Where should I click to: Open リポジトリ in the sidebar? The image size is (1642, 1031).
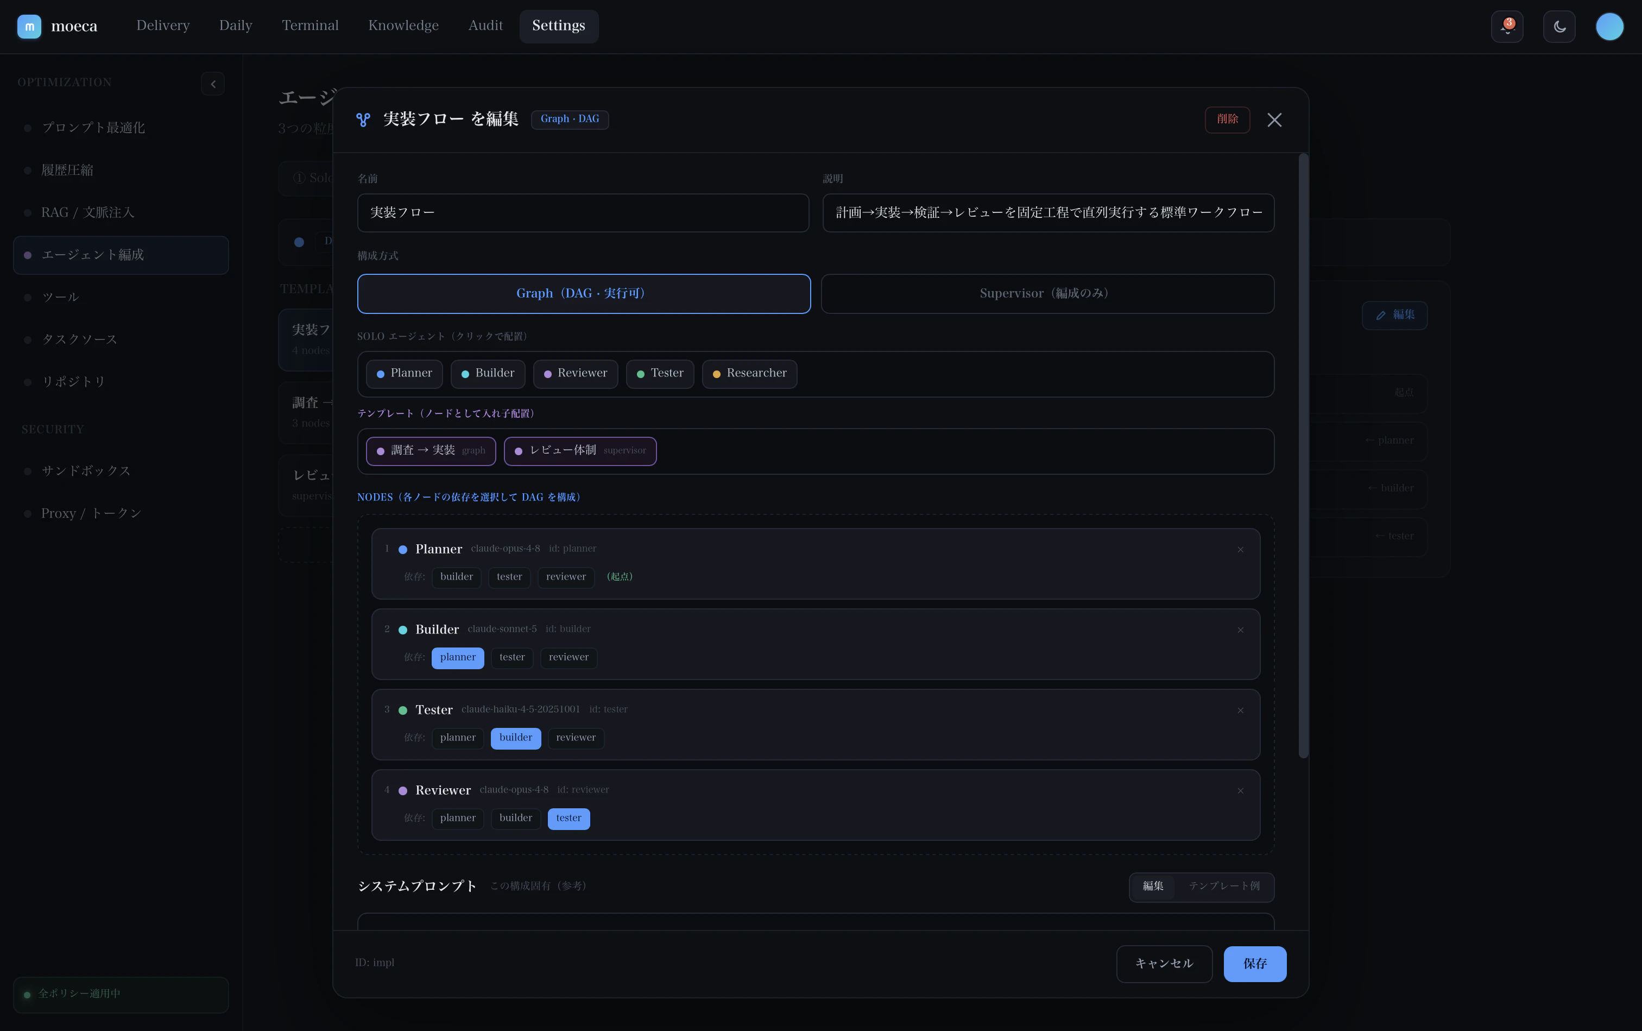click(x=121, y=382)
